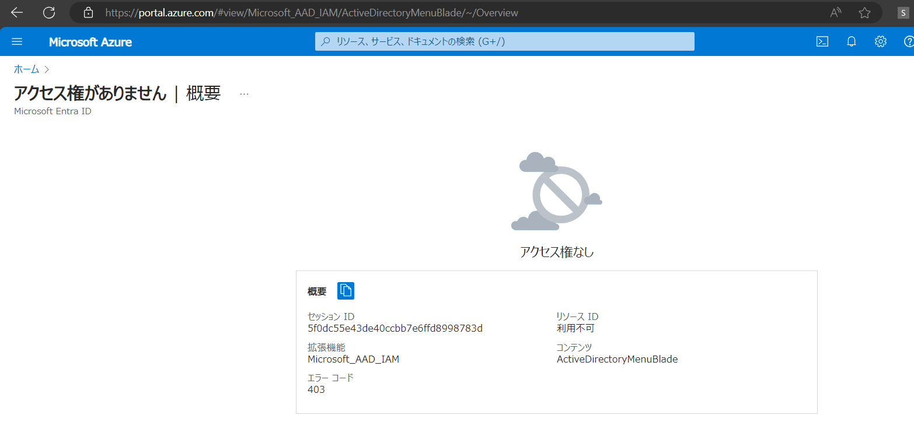The width and height of the screenshot is (914, 422).
Task: Click the リソース ID label
Action: coord(578,316)
